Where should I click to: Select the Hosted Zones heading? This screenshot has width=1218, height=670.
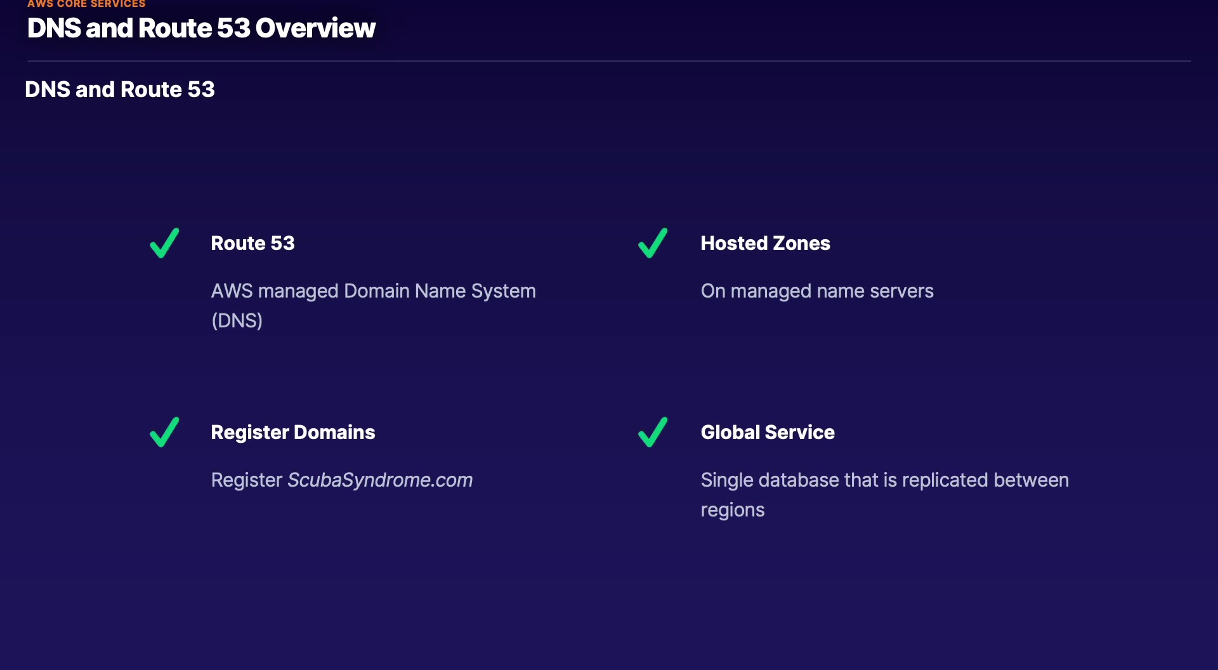tap(765, 243)
